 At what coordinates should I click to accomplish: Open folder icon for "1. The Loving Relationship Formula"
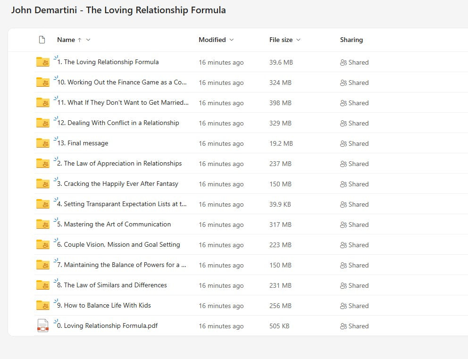(x=42, y=62)
